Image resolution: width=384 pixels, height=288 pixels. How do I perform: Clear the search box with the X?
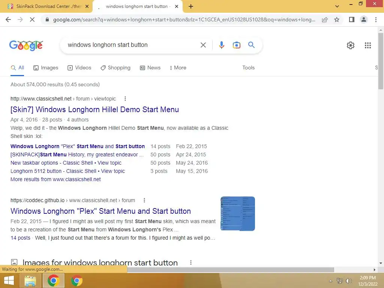[x=203, y=45]
